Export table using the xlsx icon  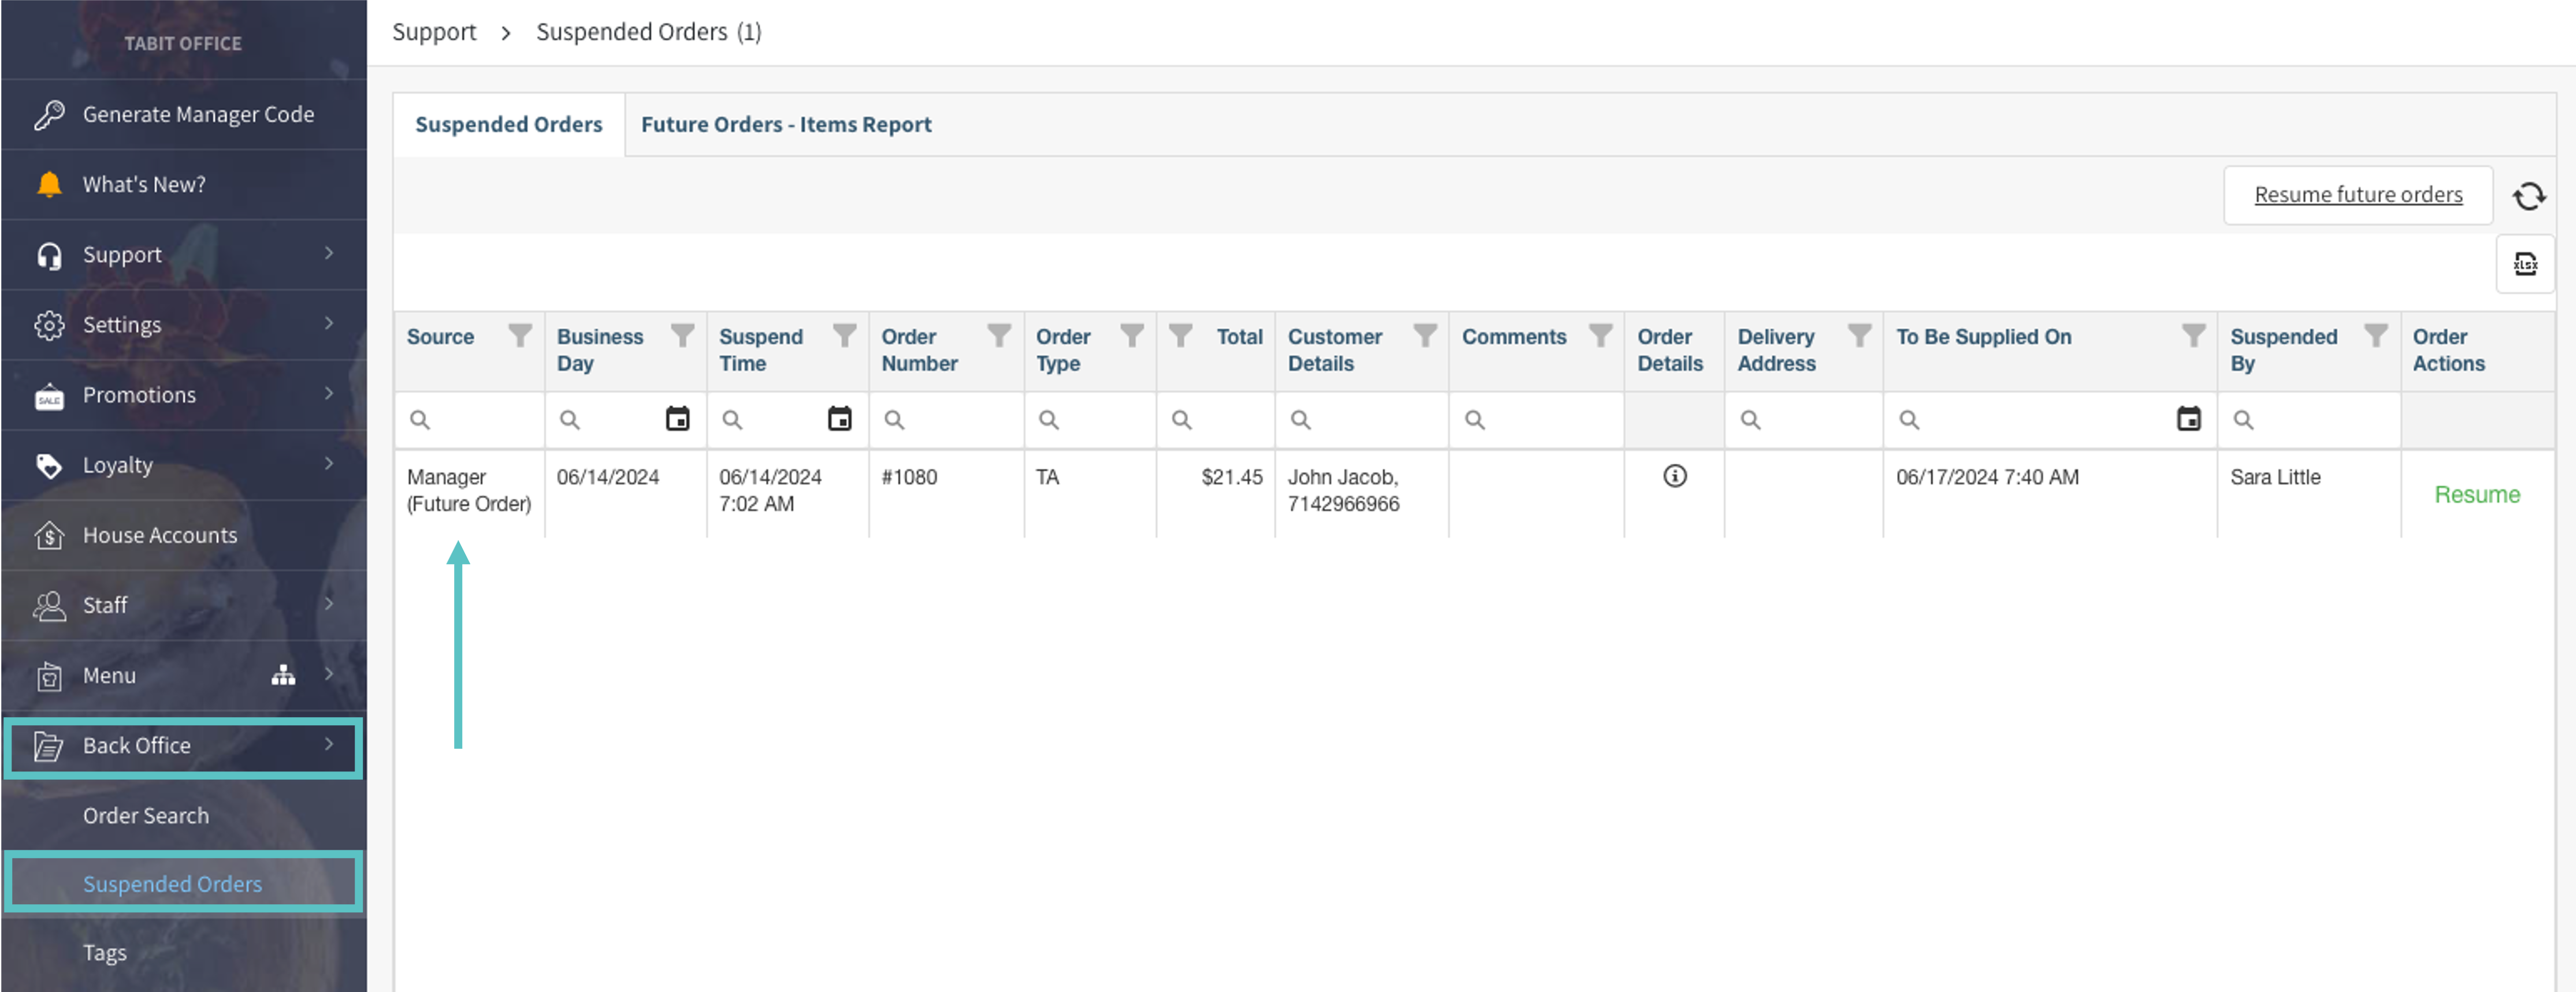point(2525,264)
